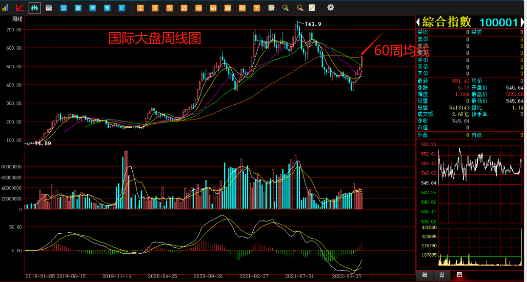
Task: Click the 555.20 intraday axis label
Action: [428, 144]
